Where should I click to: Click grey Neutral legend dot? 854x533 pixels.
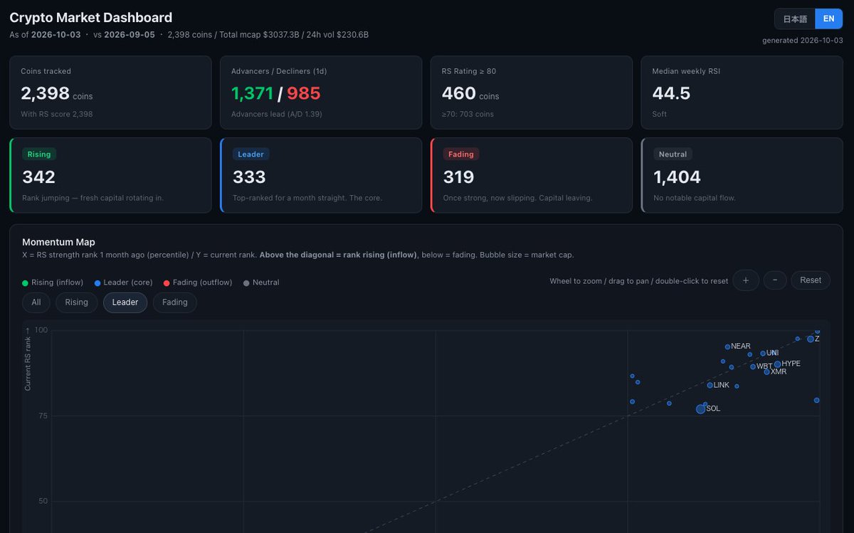[x=246, y=283]
